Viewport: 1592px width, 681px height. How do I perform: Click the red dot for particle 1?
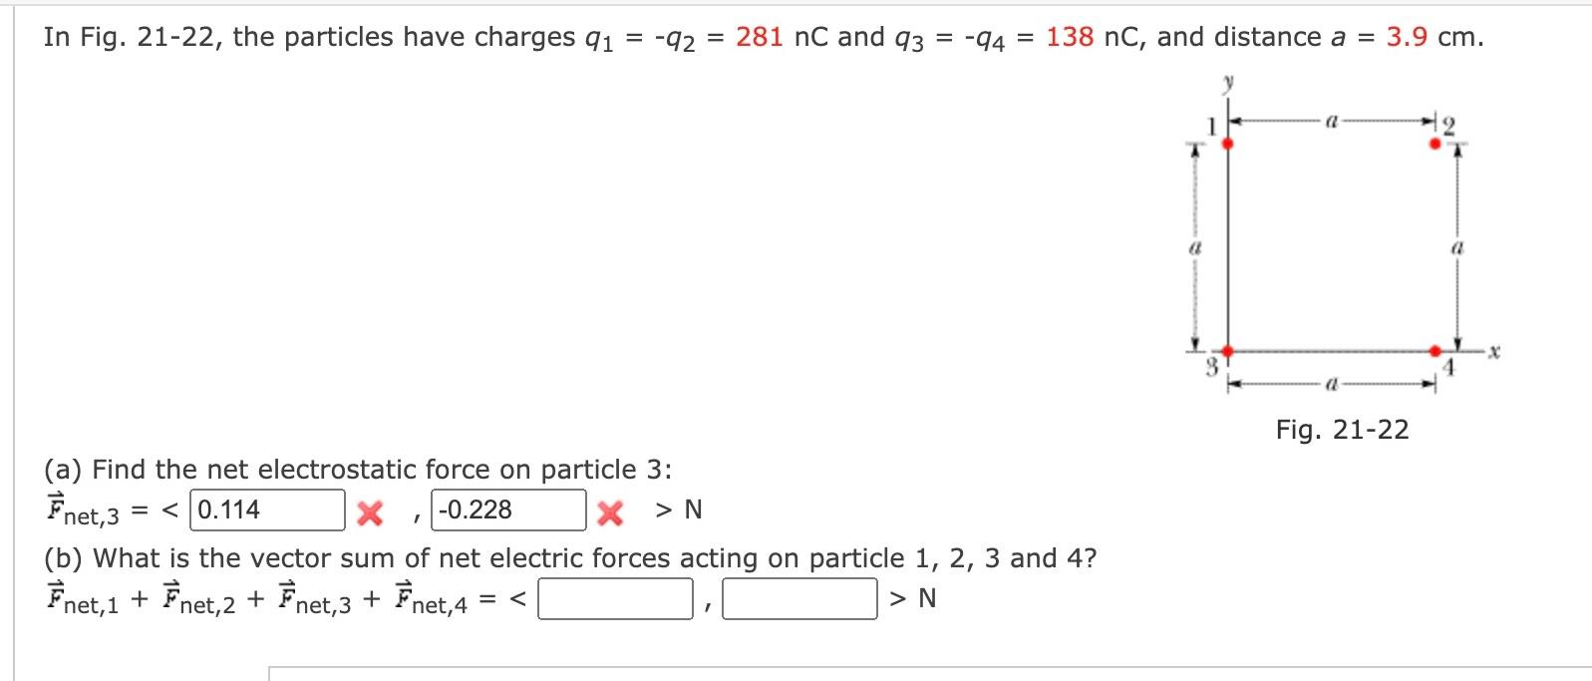click(x=1228, y=144)
